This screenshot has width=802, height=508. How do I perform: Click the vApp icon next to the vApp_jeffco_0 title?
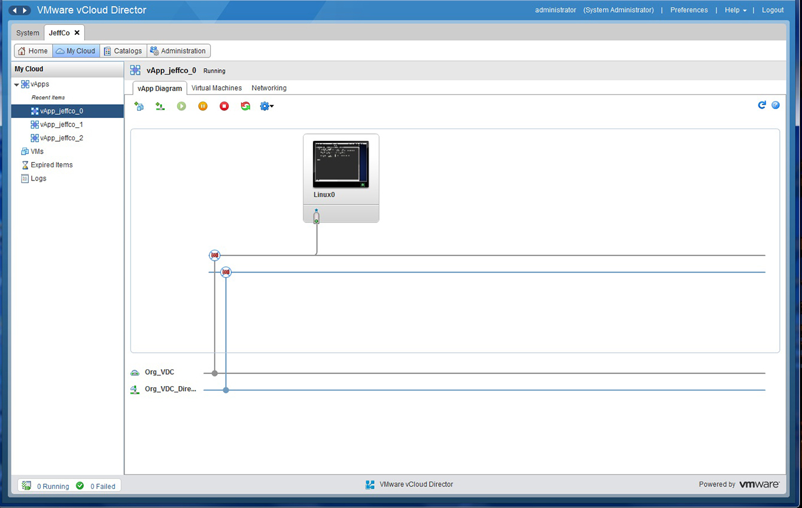[x=135, y=71]
